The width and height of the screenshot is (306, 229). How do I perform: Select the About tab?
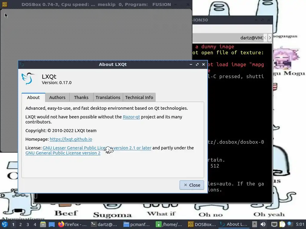[x=33, y=98]
